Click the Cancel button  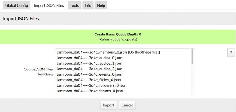click(x=127, y=105)
